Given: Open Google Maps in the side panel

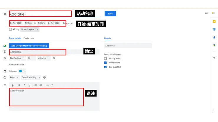Looking at the screenshot, I should (x=214, y=45).
